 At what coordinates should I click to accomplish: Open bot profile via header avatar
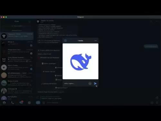point(38,21)
